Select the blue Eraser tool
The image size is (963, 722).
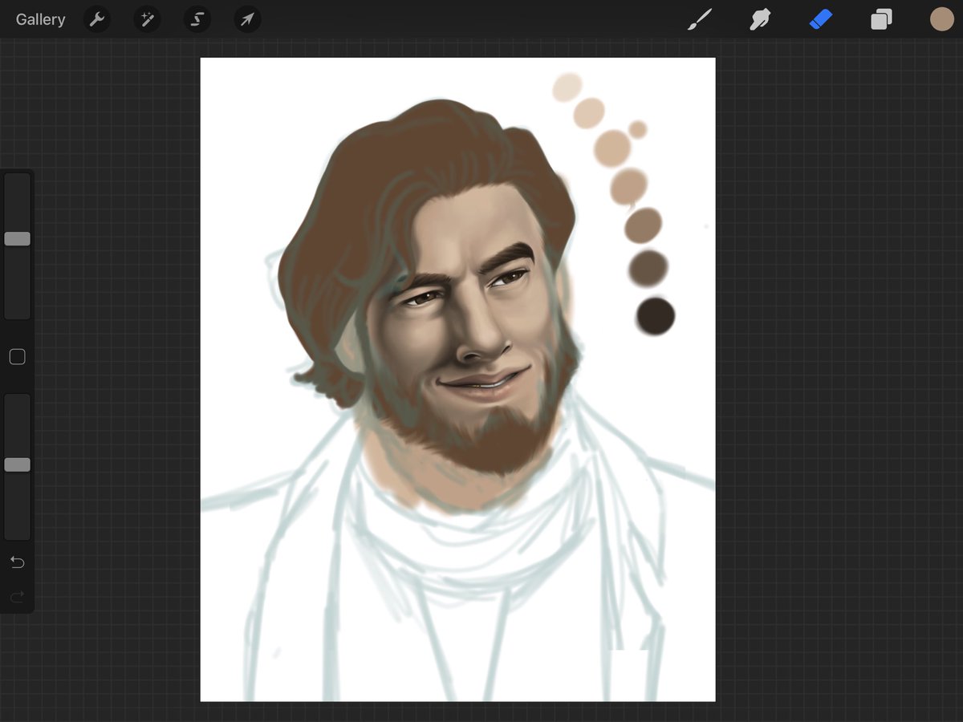tap(820, 19)
